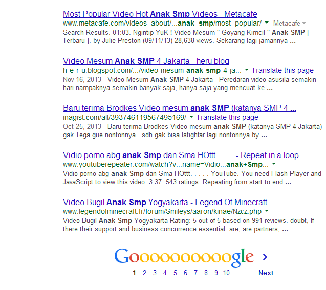326x290 pixels.
Task: Open results page 9
Action: point(216,273)
